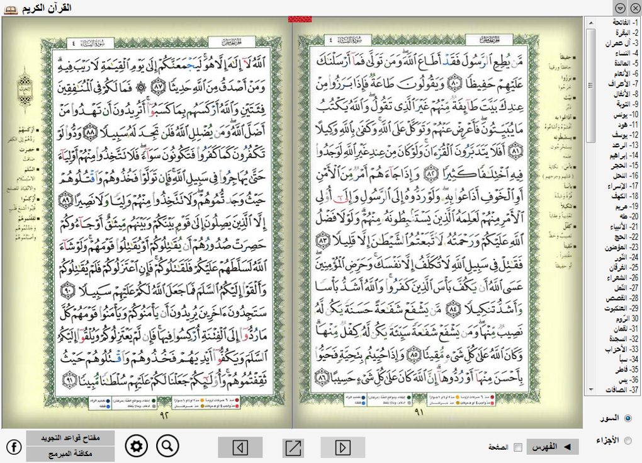The width and height of the screenshot is (642, 463).
Task: Select the الأجزاء radio button
Action: click(x=628, y=441)
